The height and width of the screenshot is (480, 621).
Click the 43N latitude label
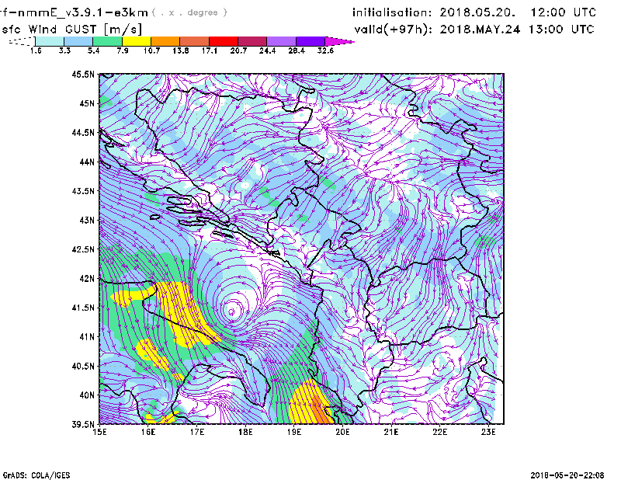point(87,220)
